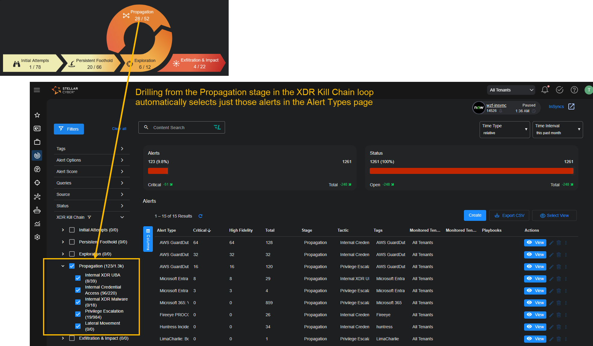Check the Initial Attempts checkbox
Screen dimensions: 593x346
click(x=72, y=230)
